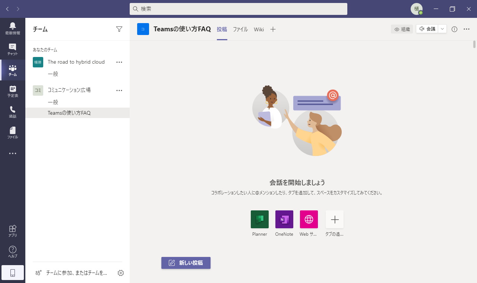Open the user profile avatar
Viewport: 477px width, 283px height.
click(x=417, y=9)
